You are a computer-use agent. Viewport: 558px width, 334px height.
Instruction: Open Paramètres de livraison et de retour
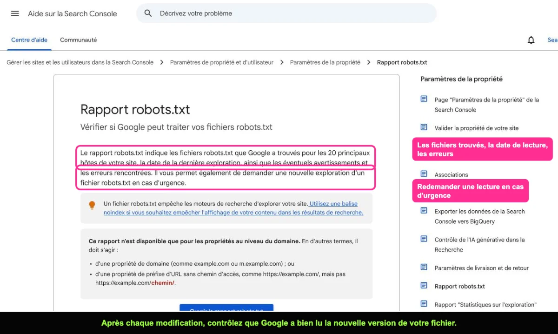tap(482, 268)
